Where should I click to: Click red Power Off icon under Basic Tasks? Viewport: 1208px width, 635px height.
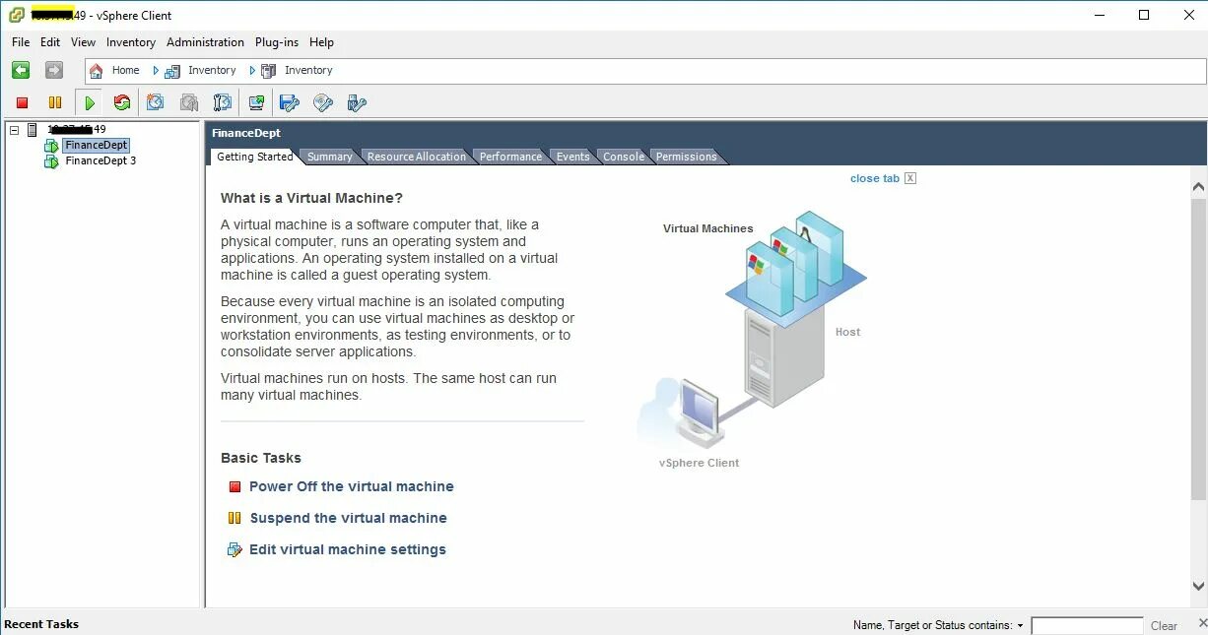coord(235,486)
